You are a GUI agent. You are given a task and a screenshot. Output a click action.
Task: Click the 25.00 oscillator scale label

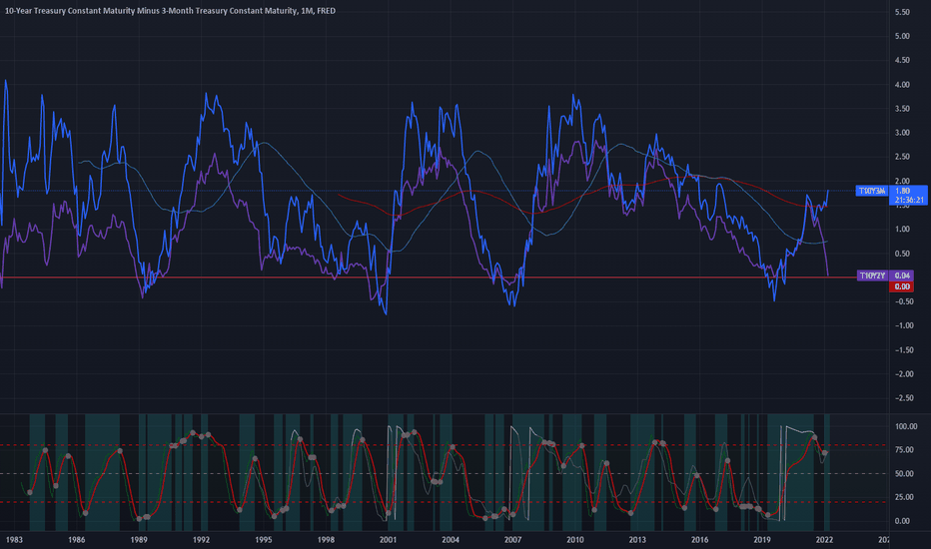pos(904,497)
